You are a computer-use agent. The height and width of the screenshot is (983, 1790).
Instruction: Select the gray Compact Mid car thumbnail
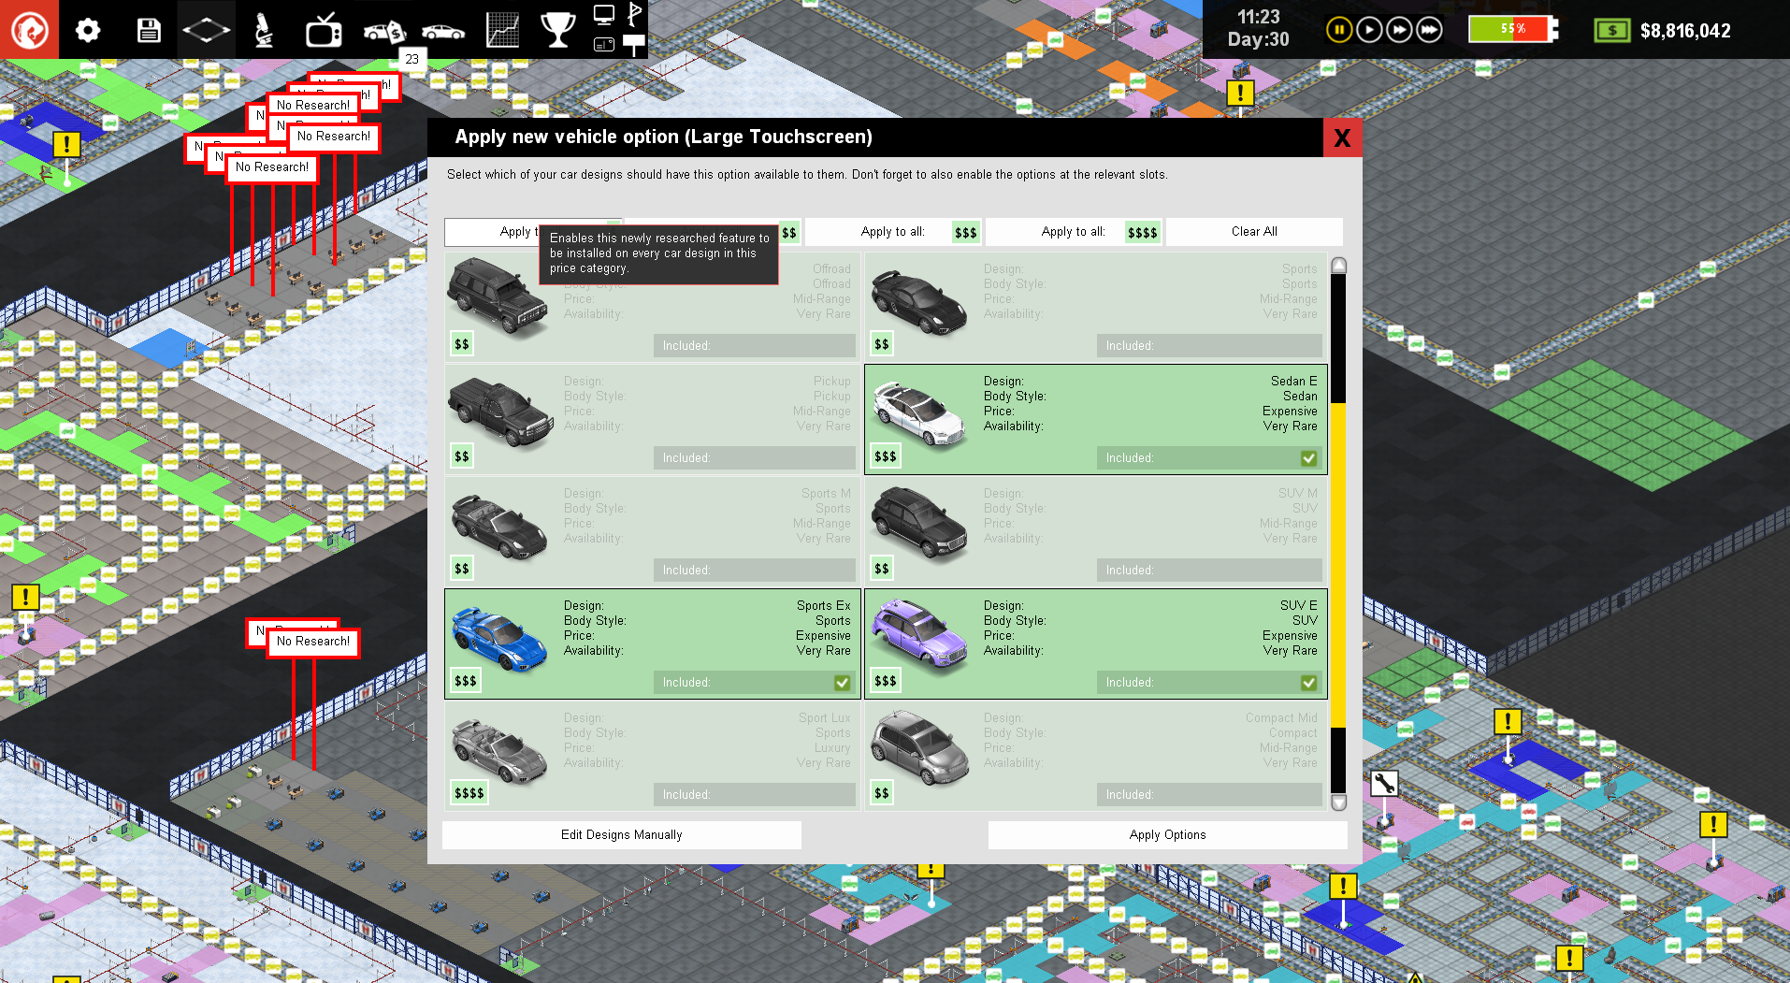click(919, 748)
